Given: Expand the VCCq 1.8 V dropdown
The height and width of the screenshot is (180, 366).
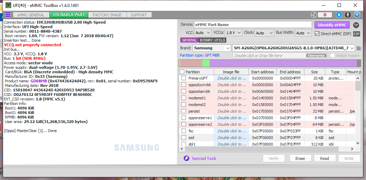Looking at the screenshot, I should coord(234,33).
